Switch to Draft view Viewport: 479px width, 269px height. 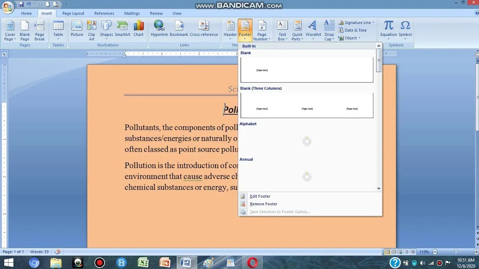413,252
